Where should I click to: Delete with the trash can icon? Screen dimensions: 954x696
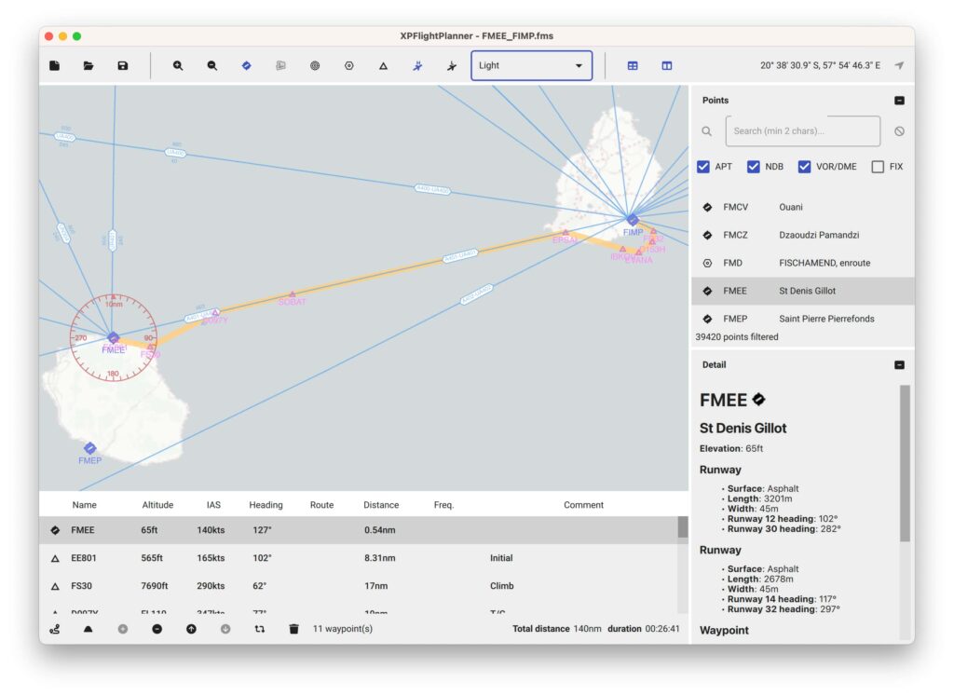click(x=293, y=629)
